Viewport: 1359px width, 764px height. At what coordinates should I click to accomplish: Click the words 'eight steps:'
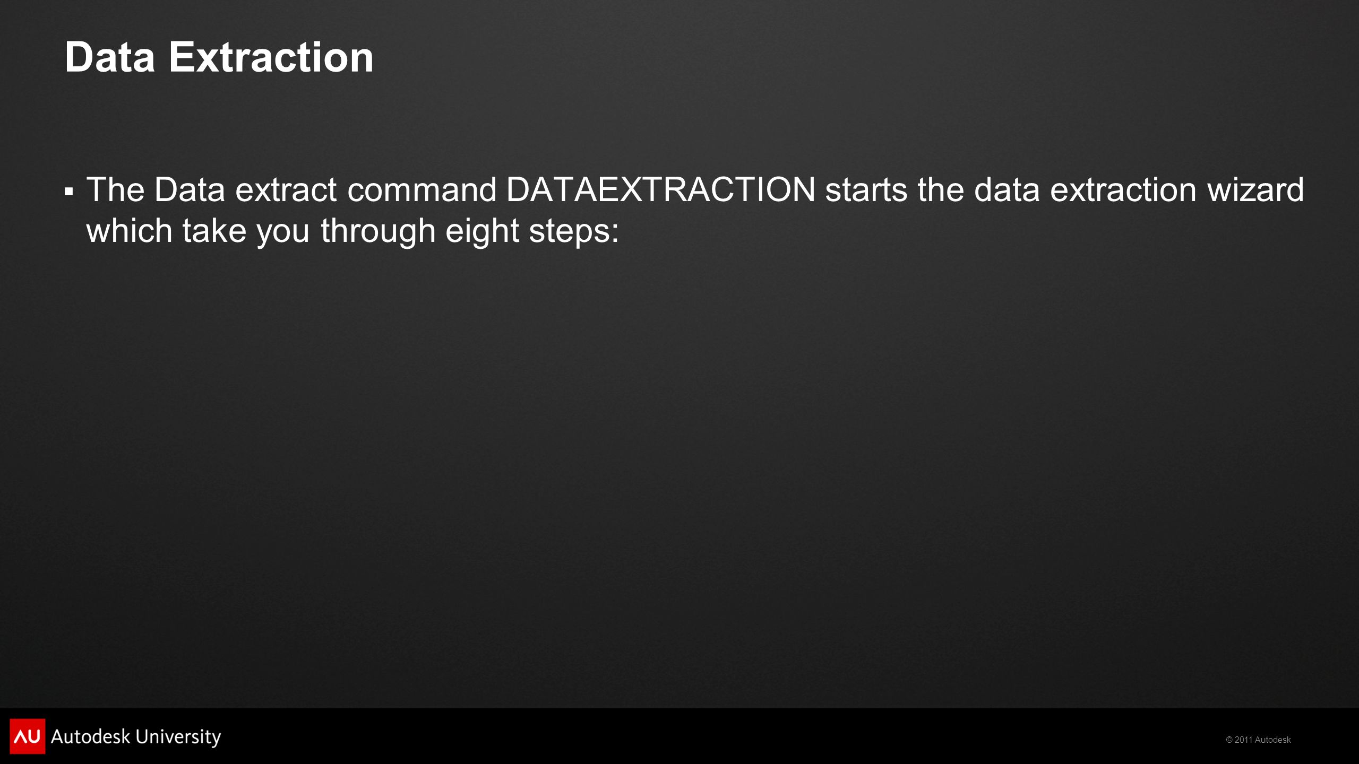click(x=532, y=231)
